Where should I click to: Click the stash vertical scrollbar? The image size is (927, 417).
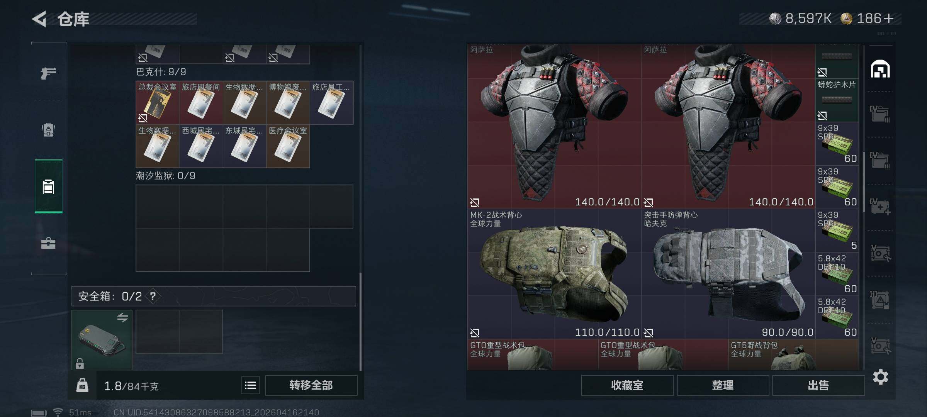point(864,181)
